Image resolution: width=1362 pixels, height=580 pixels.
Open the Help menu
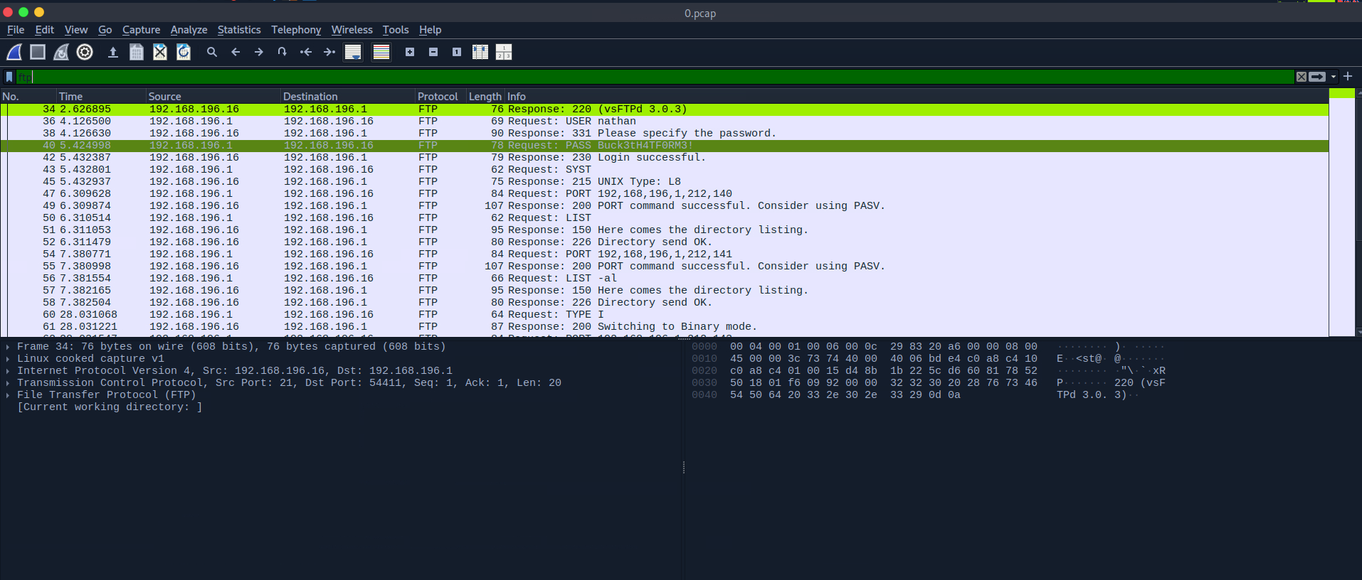click(x=430, y=30)
